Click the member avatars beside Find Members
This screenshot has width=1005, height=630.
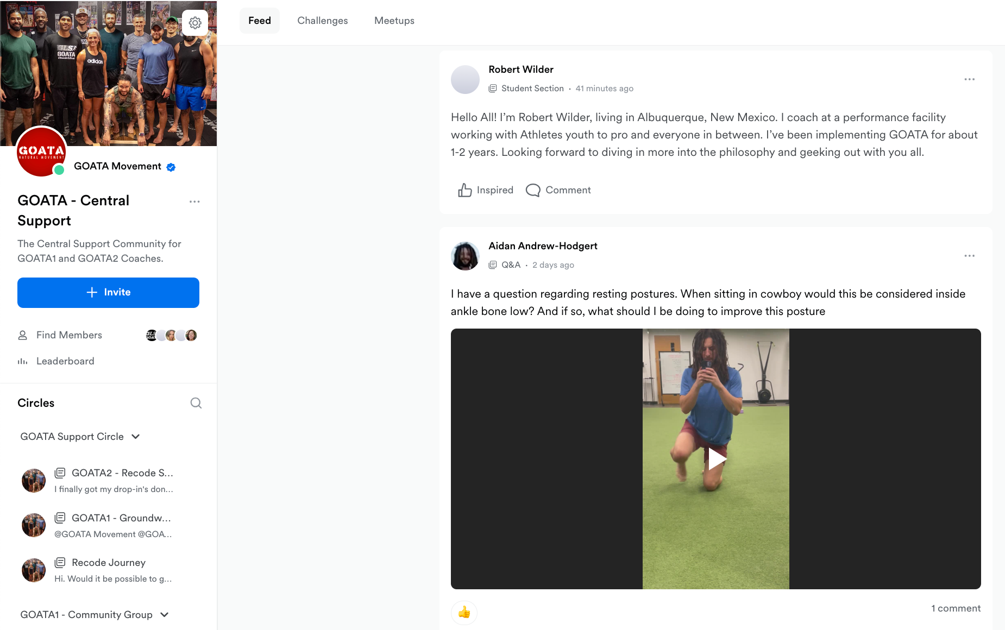[x=171, y=335]
